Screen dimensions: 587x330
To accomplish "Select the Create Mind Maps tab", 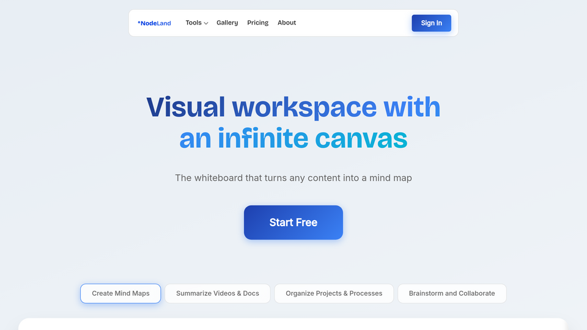I will click(120, 293).
